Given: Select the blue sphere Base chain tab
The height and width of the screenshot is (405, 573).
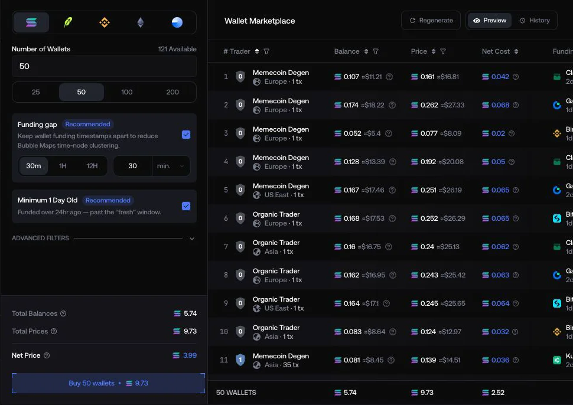Looking at the screenshot, I should [x=177, y=22].
